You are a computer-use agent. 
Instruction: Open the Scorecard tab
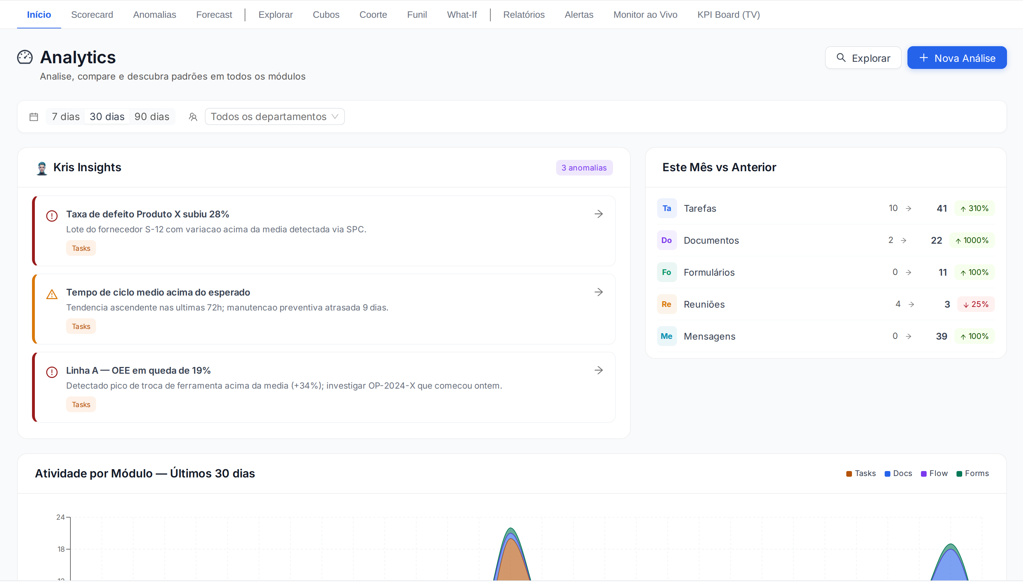pos(92,15)
